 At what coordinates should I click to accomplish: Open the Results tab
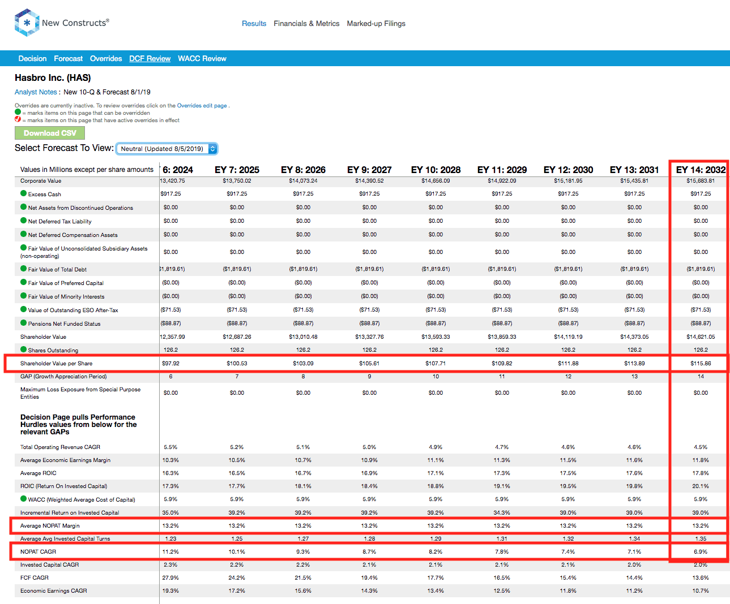tap(254, 24)
